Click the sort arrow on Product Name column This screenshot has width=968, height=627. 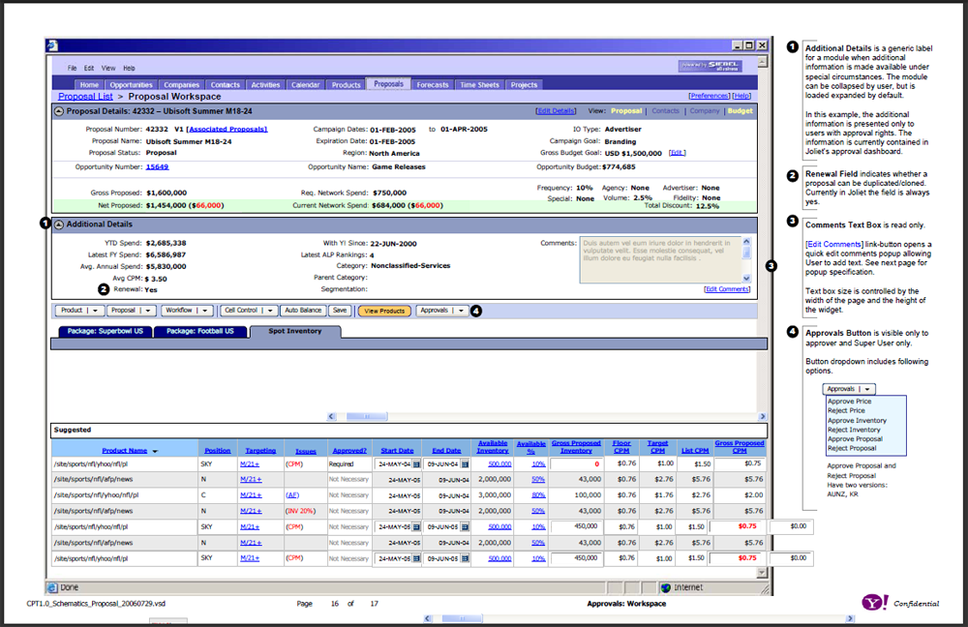(x=155, y=450)
